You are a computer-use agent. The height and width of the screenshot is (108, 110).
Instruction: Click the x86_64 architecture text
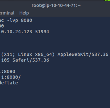pos(43,55)
